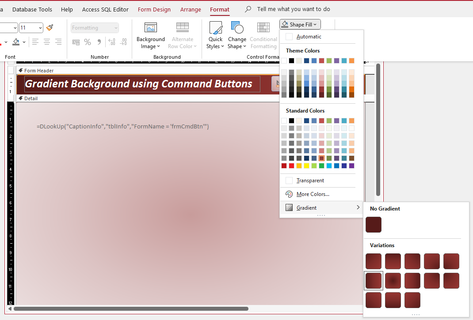
Task: Open the fill color dropdown arrow
Action: tap(24, 42)
